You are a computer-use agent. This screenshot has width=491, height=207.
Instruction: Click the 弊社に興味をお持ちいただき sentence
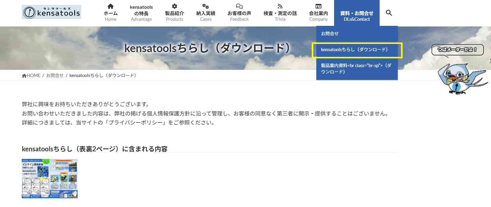(x=86, y=104)
